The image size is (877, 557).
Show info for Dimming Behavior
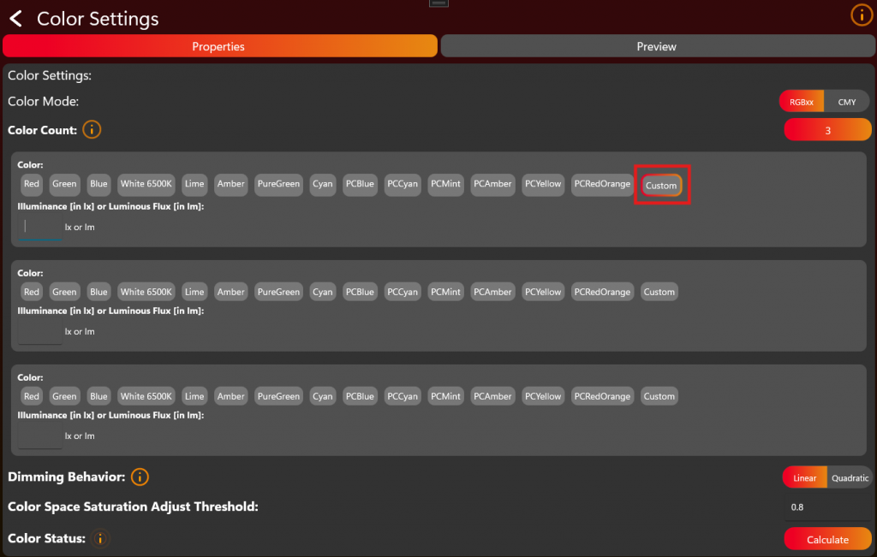point(140,477)
